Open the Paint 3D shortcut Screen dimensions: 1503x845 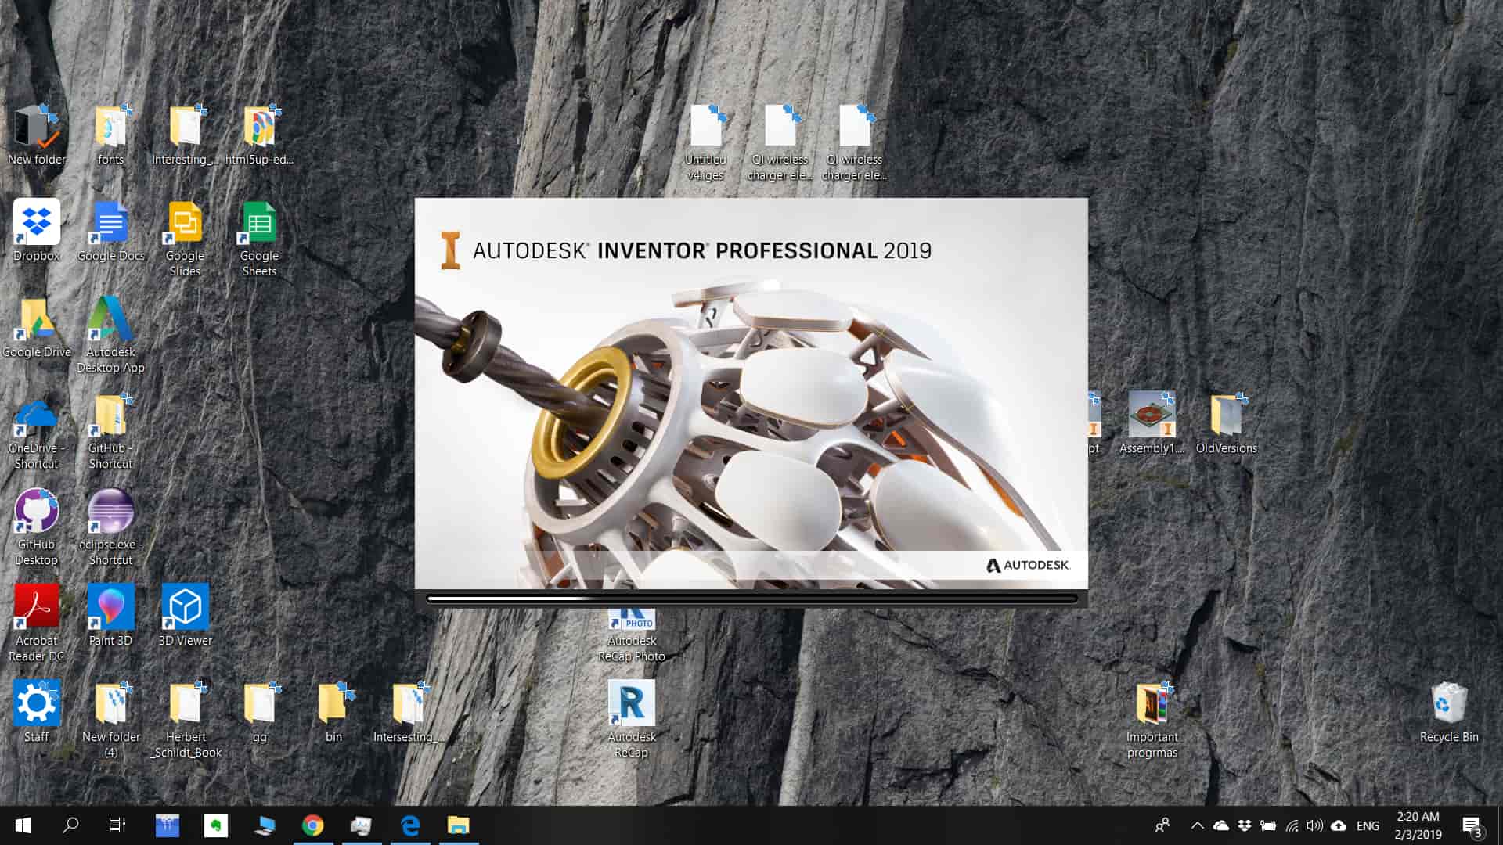[110, 608]
